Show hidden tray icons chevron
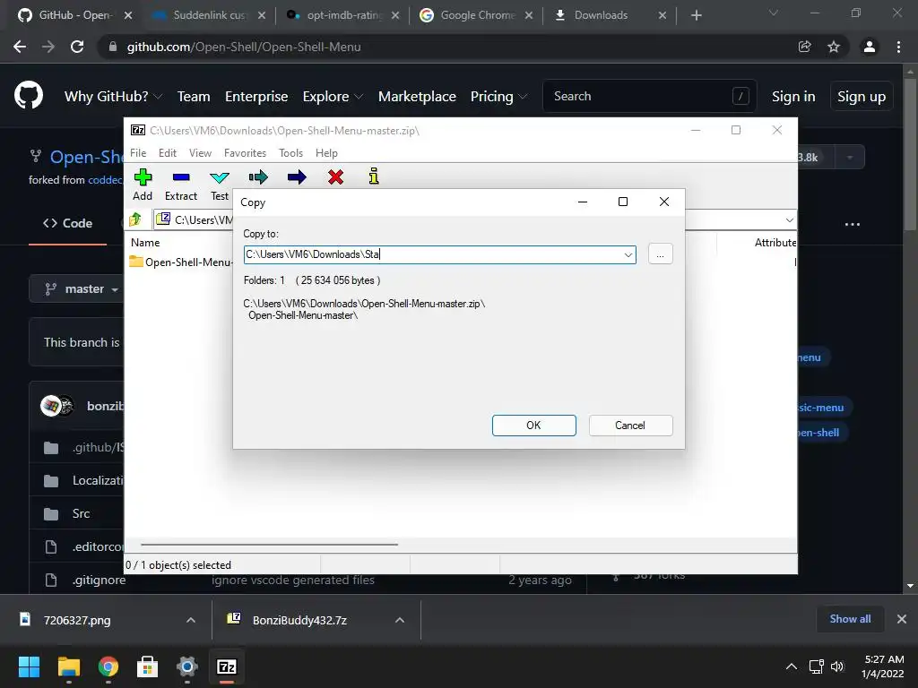The width and height of the screenshot is (918, 688). [791, 666]
